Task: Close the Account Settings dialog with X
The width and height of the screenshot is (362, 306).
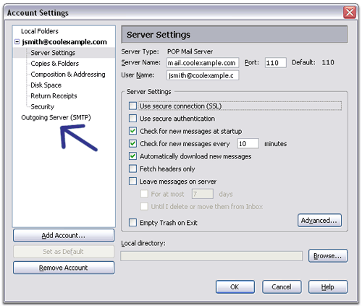Action: tap(350, 12)
